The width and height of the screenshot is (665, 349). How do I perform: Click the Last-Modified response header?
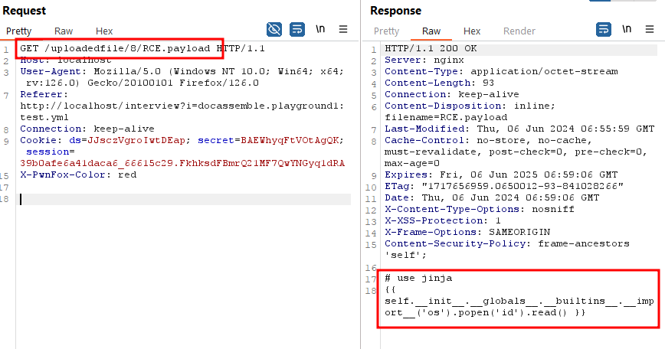(519, 129)
